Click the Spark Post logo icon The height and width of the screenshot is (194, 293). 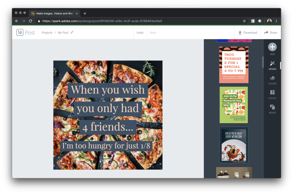point(20,32)
